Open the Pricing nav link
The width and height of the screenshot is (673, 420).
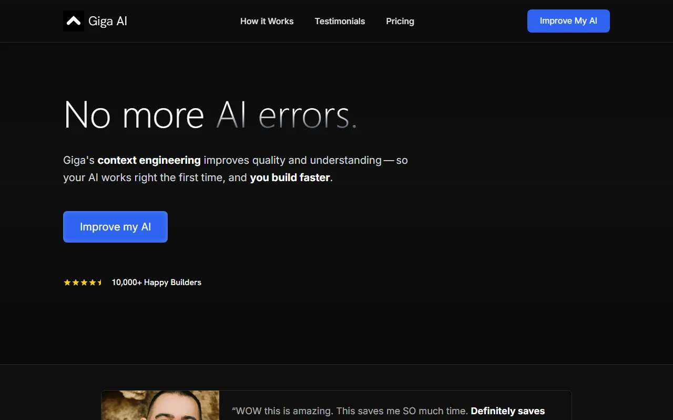coord(400,21)
